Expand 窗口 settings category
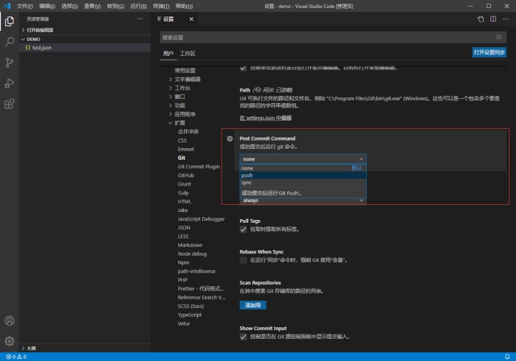Screen dimensions: 516x361 click(177, 97)
